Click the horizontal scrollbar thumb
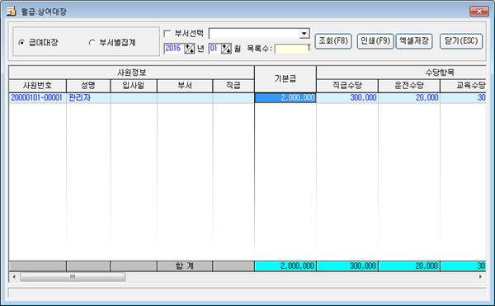Screen dimensions: 495x306 pos(73,277)
